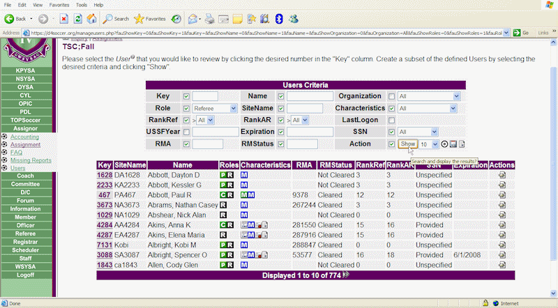Click the Stop loading icon

pos(63,18)
